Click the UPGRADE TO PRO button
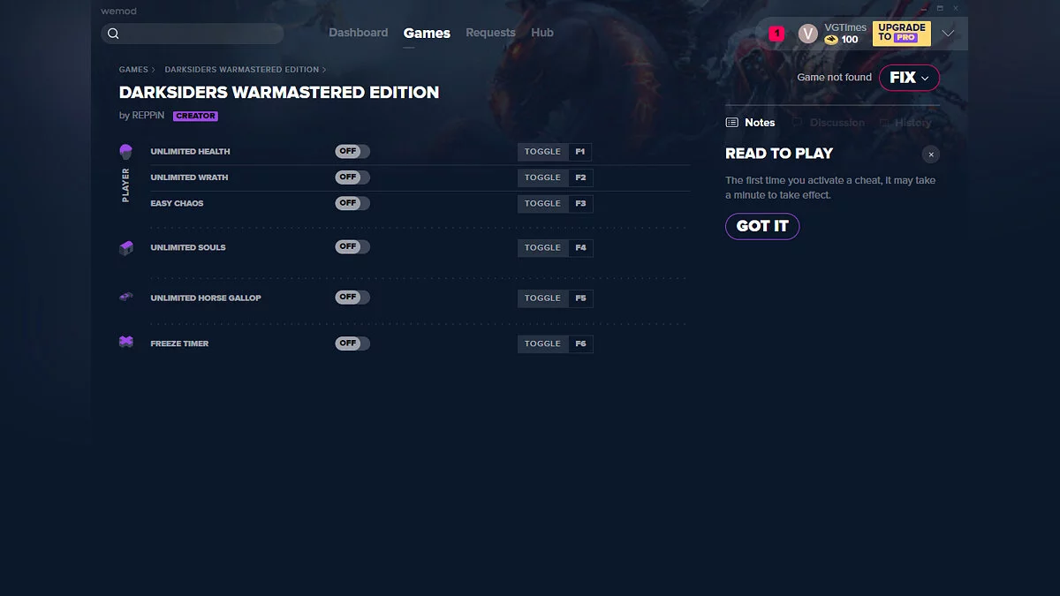The width and height of the screenshot is (1060, 596). point(901,33)
